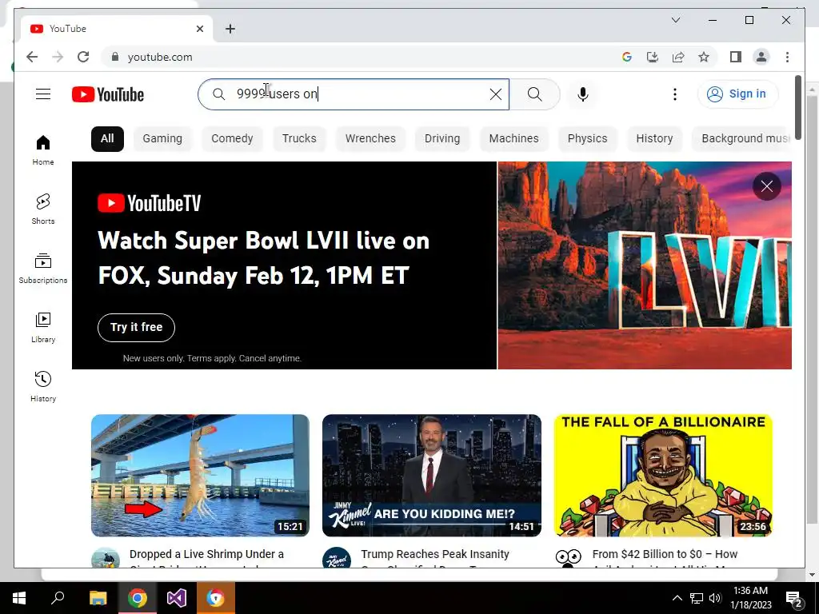The image size is (819, 614).
Task: Open the Jimmy Kimmel video thumbnail
Action: 431,475
